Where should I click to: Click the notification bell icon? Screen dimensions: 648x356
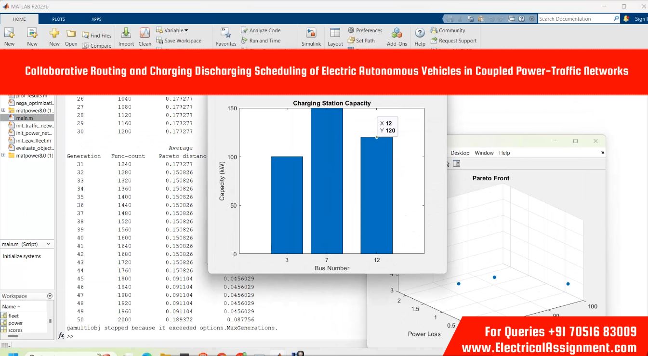(626, 19)
